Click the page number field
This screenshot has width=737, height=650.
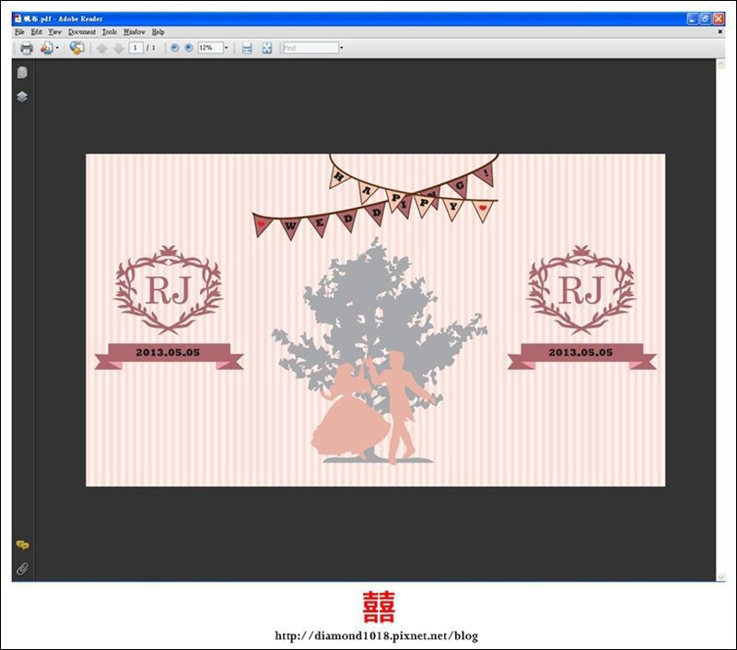click(x=135, y=48)
